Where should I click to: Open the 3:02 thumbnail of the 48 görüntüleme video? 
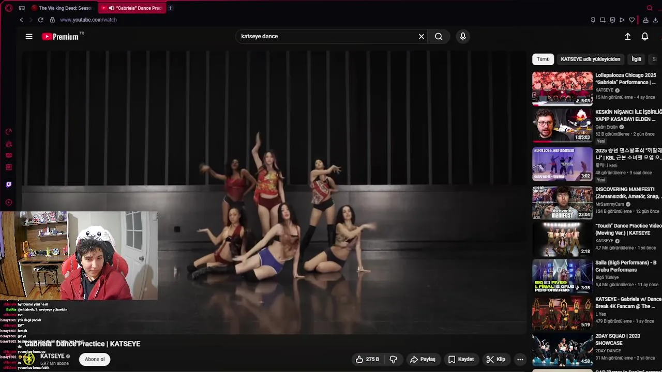562,164
